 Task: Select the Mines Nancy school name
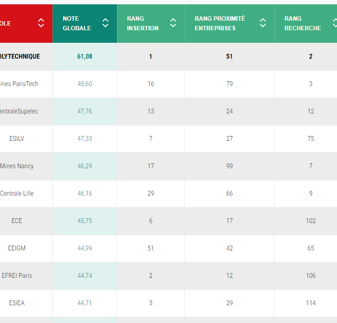[x=17, y=166]
